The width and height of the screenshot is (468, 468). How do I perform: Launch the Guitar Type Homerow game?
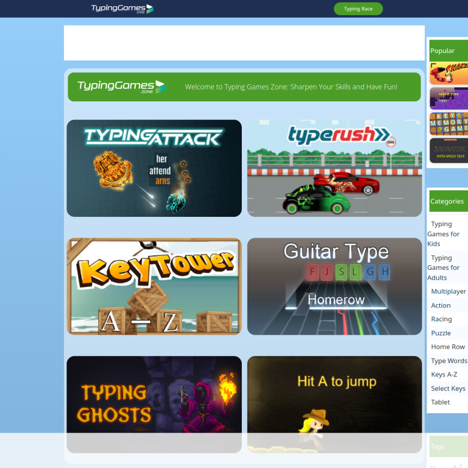tap(334, 286)
